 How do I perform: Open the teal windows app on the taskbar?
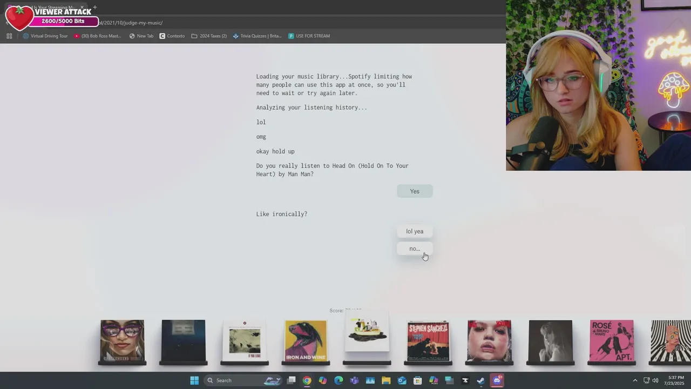click(449, 380)
